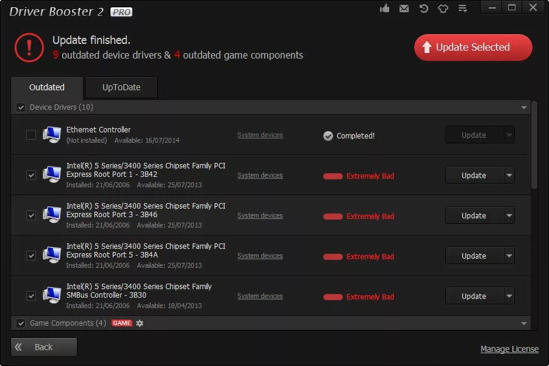Open Update dropdown arrow for Root Port 1 - 3B42
Screen dimensions: 549x366
click(509, 175)
